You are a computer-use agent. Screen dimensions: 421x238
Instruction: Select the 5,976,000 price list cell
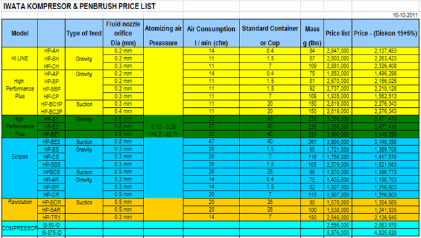(x=337, y=233)
